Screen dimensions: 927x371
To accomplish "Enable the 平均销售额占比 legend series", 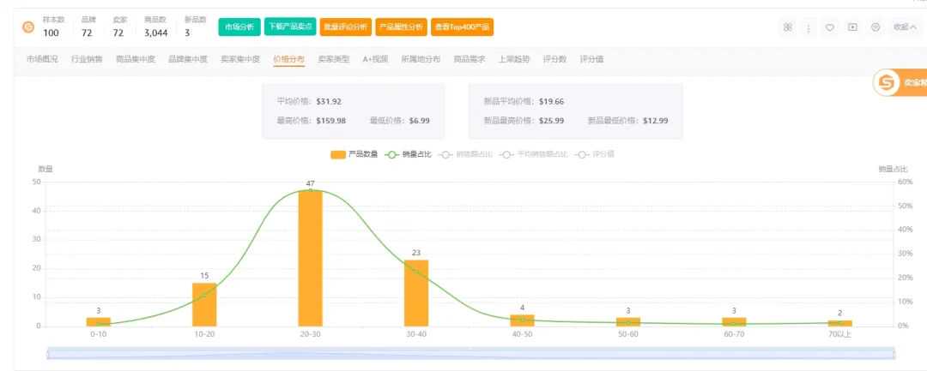I will (x=534, y=154).
